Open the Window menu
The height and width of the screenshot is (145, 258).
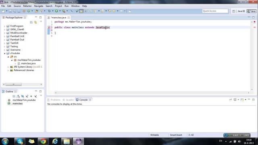pyautogui.click(x=75, y=6)
